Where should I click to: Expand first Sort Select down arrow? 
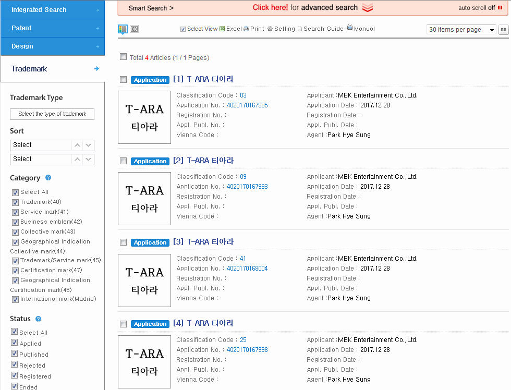[x=88, y=145]
